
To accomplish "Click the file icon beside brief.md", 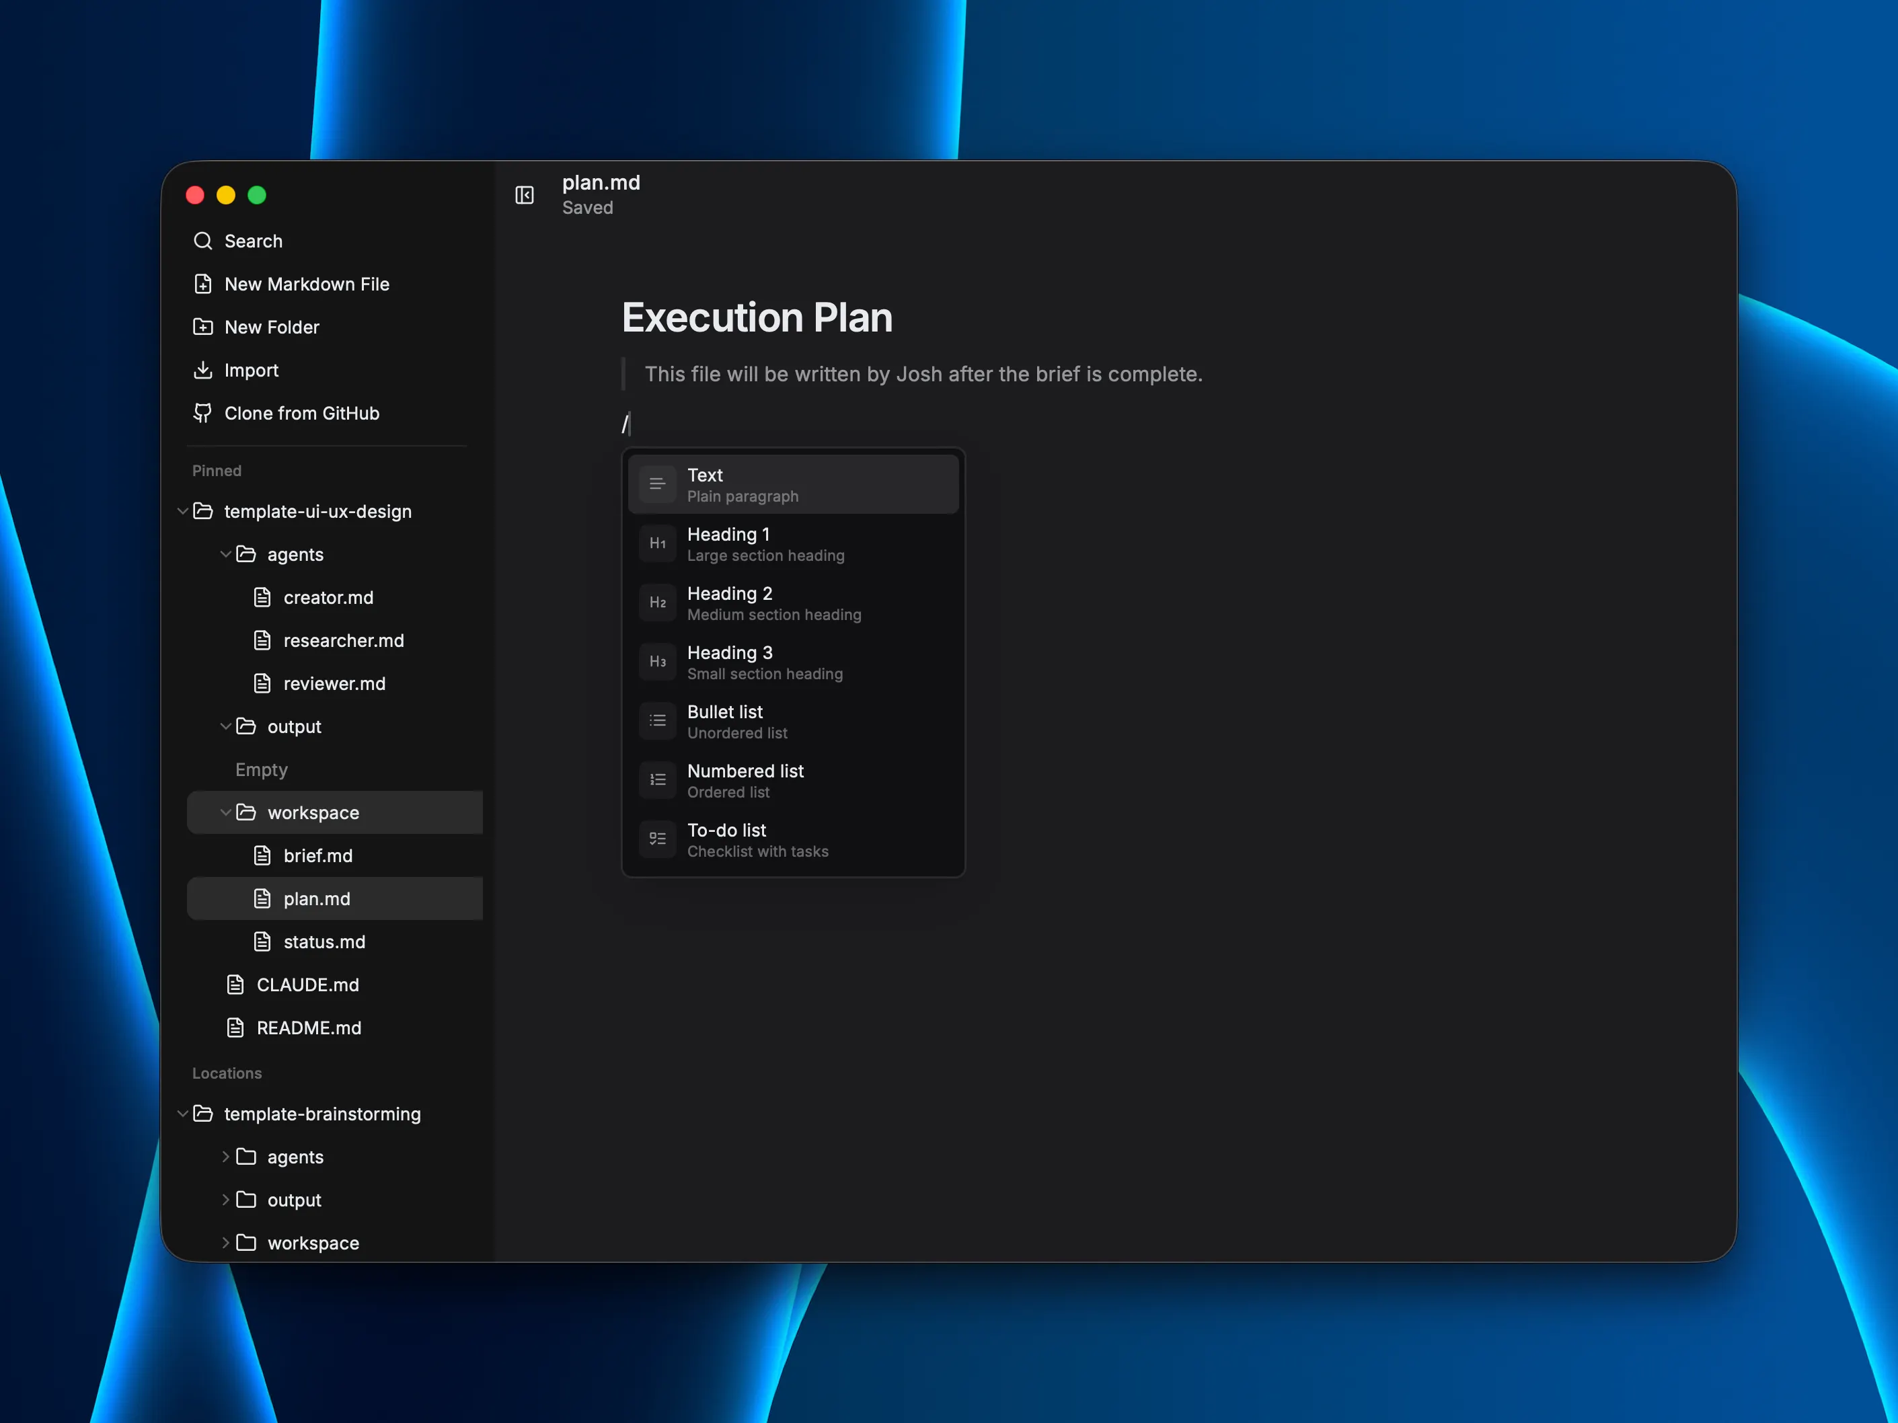I will point(262,855).
